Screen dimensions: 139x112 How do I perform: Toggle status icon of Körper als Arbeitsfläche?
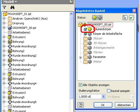90,34
